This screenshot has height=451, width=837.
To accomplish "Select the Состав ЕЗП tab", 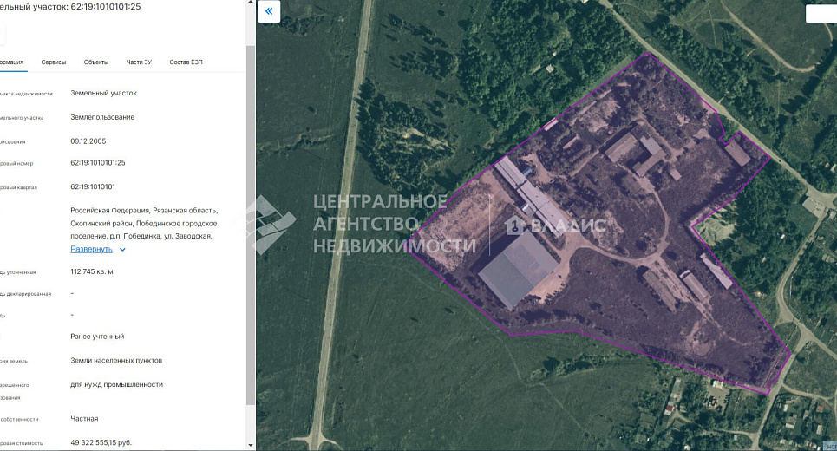I will pos(186,62).
